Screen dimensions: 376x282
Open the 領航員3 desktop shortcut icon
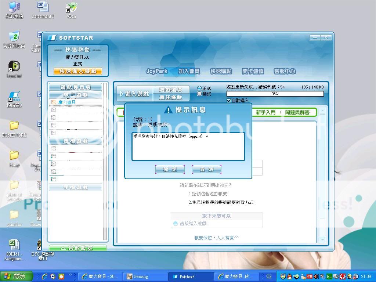pyautogui.click(x=14, y=97)
